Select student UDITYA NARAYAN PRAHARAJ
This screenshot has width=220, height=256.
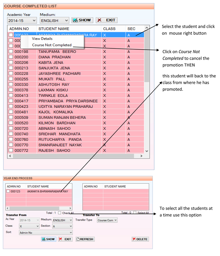click(66, 107)
